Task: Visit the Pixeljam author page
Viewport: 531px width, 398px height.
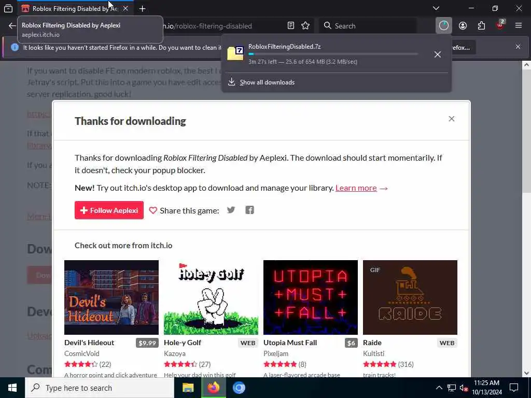Action: (x=276, y=353)
